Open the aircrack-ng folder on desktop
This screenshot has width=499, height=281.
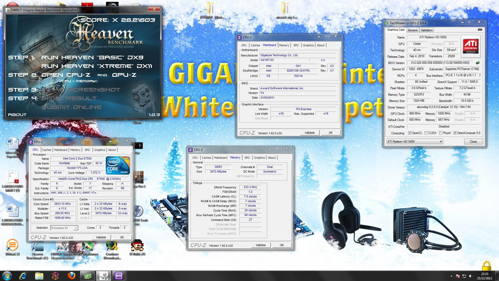click(x=286, y=10)
